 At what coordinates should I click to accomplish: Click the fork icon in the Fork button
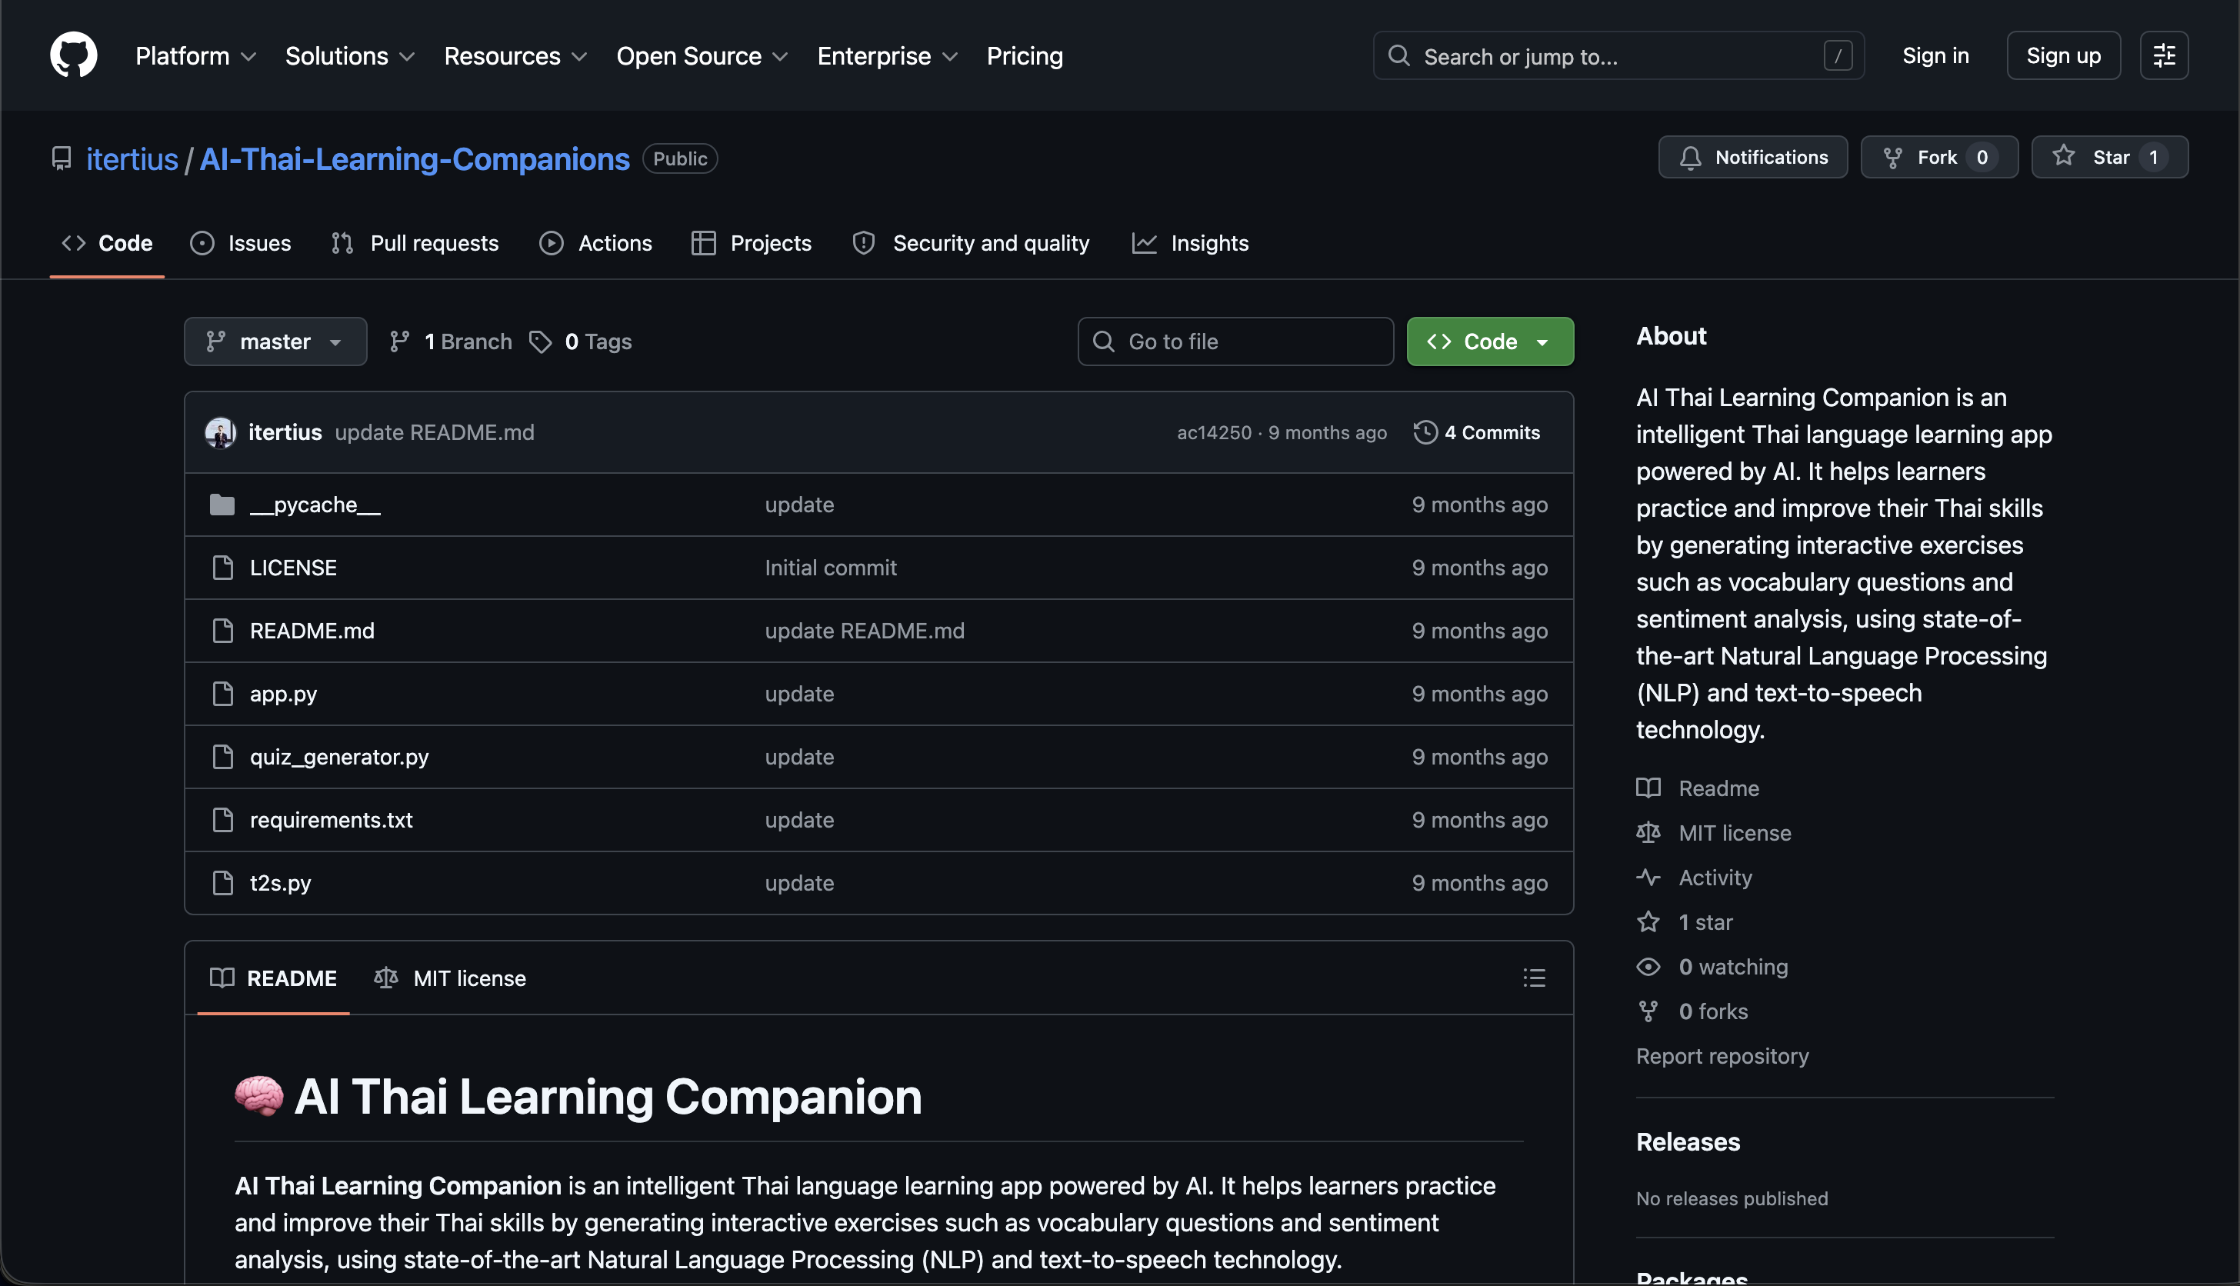pyautogui.click(x=1892, y=157)
